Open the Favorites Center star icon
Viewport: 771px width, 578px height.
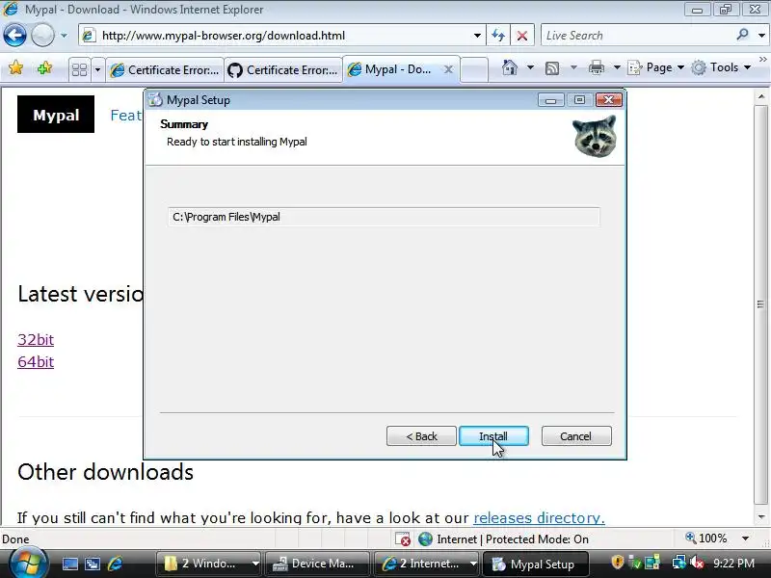[x=15, y=67]
